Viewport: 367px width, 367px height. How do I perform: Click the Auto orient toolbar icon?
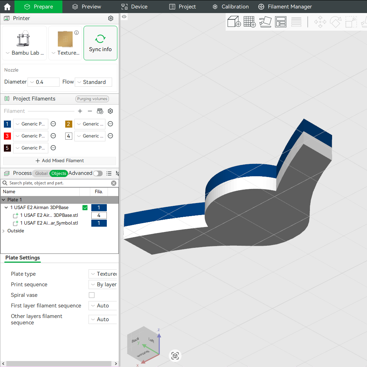265,22
